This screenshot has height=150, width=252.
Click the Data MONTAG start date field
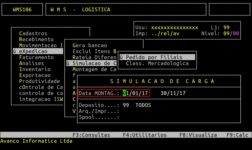135,93
